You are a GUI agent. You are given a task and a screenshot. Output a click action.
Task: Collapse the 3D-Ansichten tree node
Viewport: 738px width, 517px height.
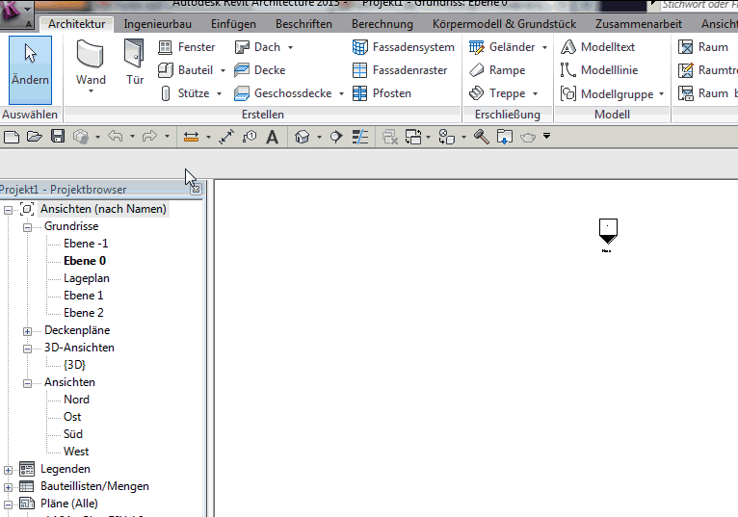(x=27, y=349)
